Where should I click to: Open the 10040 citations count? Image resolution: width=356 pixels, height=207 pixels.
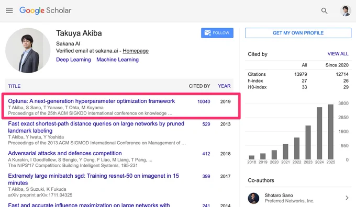[204, 101]
